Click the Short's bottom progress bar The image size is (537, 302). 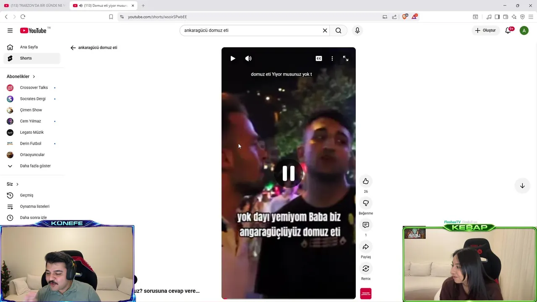289,298
